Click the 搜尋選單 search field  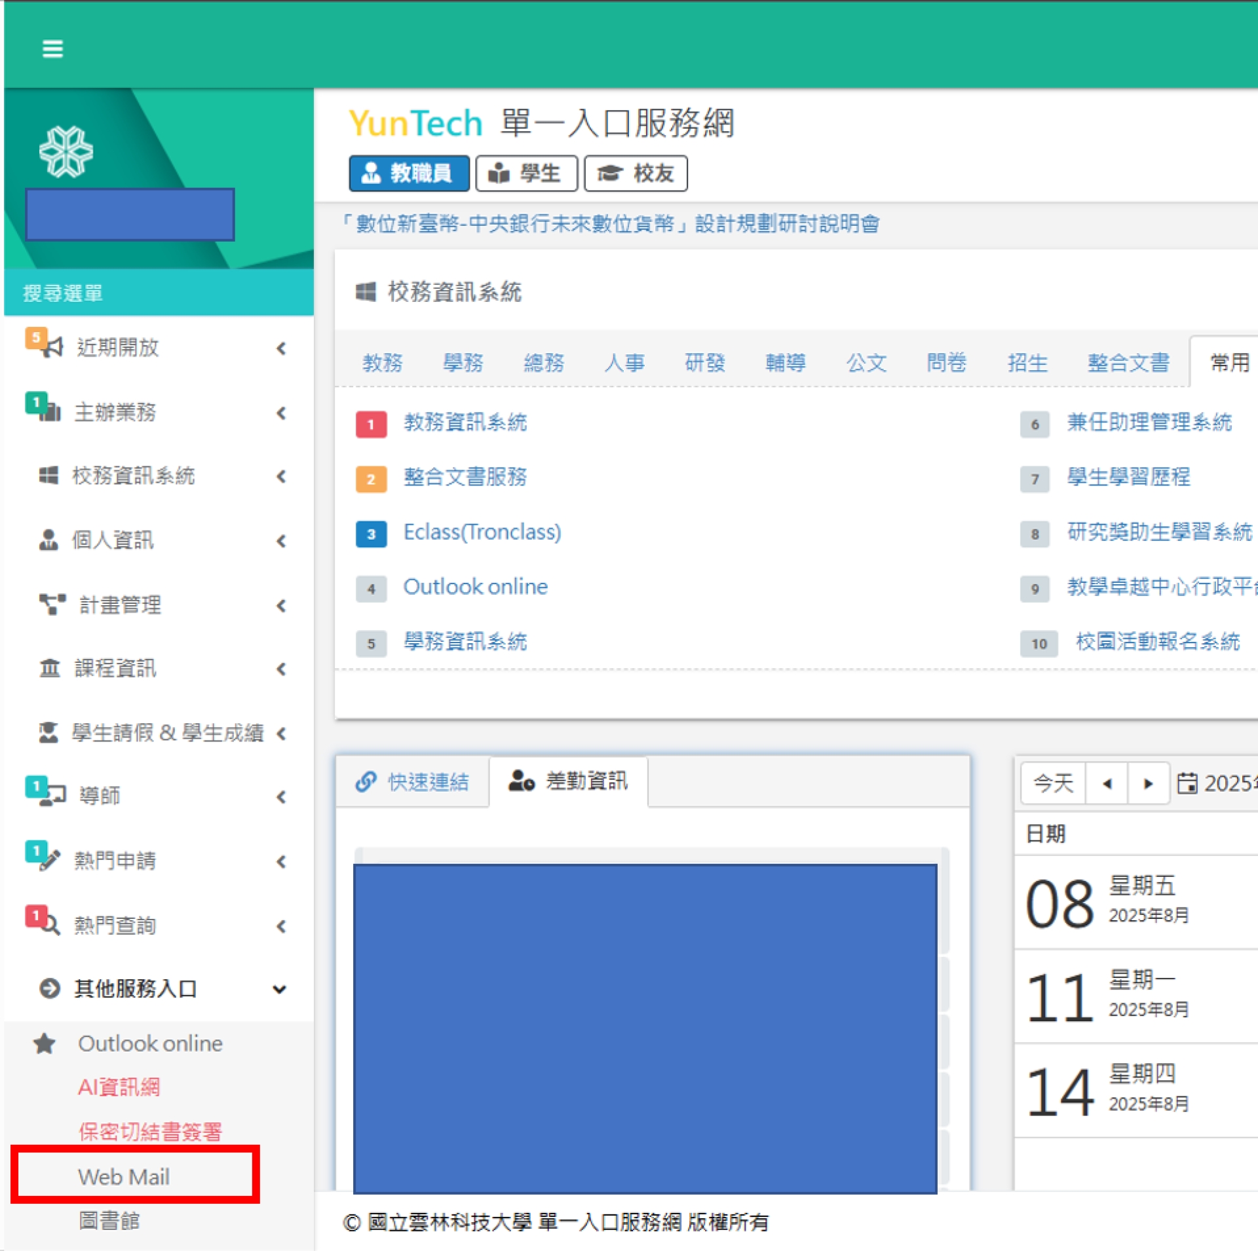click(159, 293)
